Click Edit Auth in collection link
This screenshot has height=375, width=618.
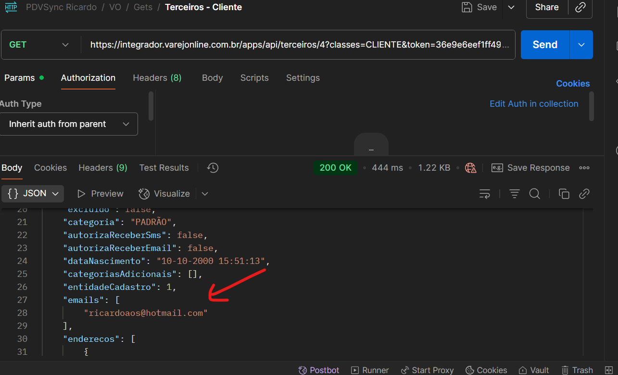click(x=534, y=104)
